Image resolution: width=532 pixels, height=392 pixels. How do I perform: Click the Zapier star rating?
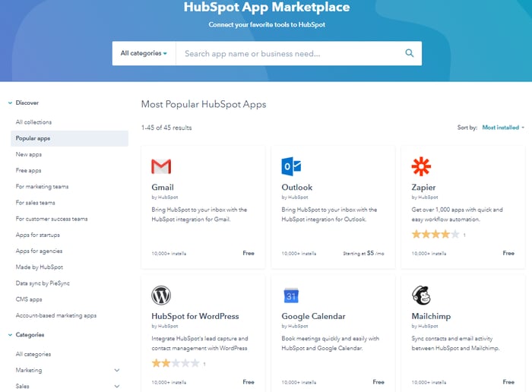click(435, 235)
